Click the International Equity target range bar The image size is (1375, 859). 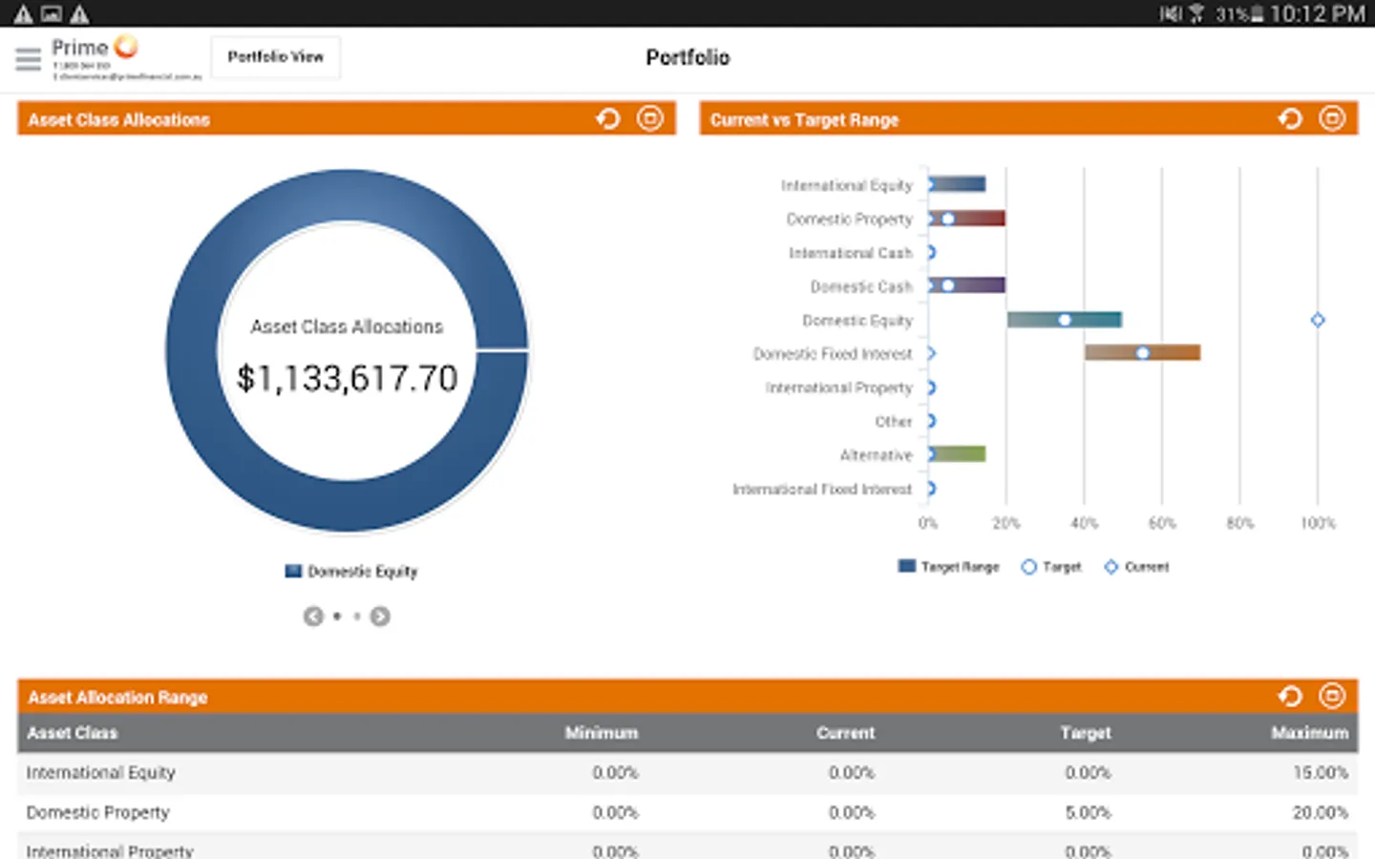pos(958,184)
